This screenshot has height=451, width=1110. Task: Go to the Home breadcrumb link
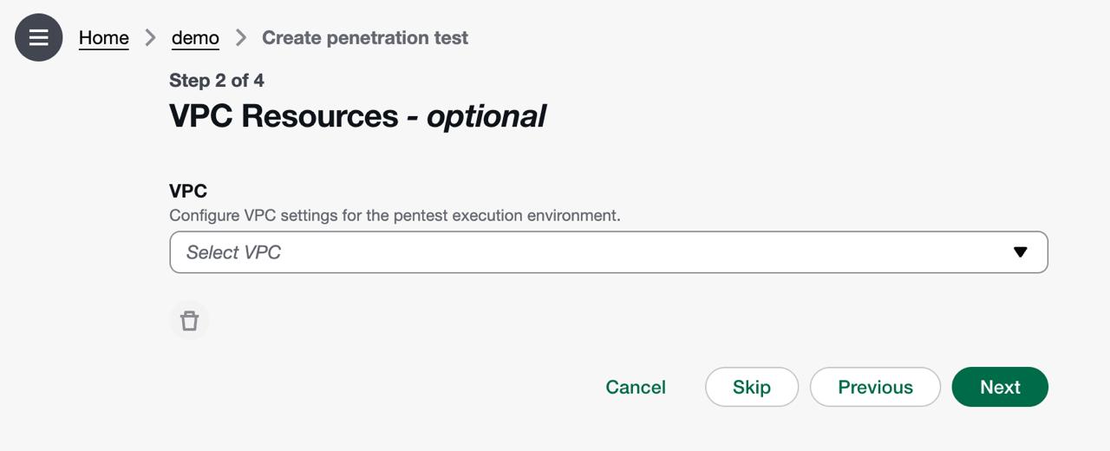coord(103,37)
